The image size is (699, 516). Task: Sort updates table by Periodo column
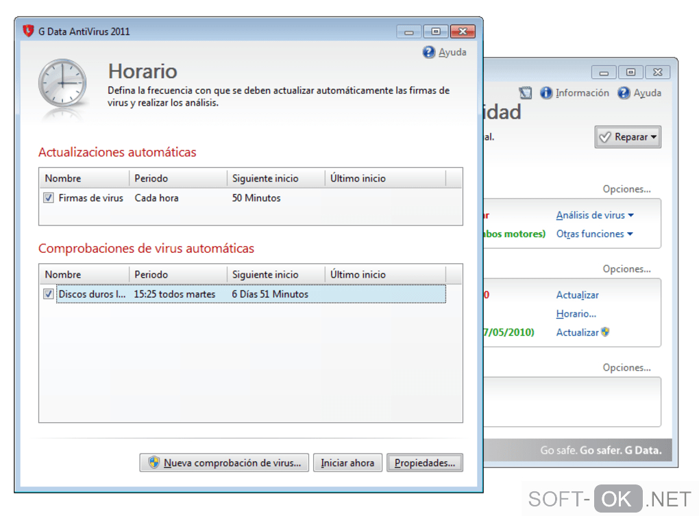click(178, 178)
